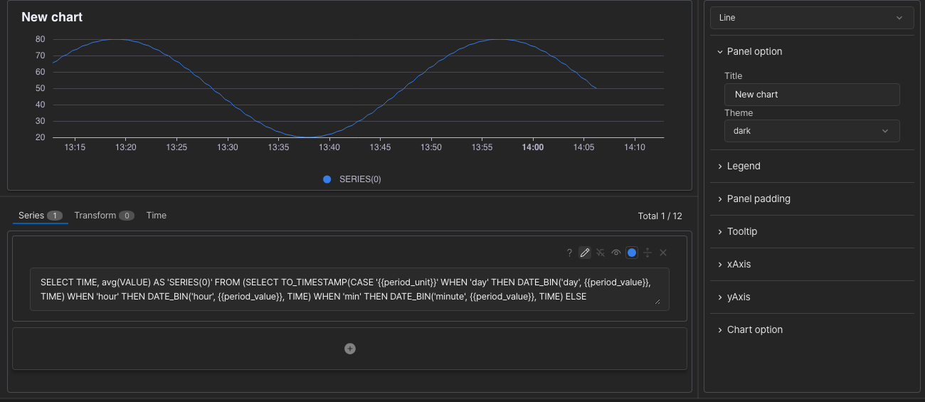Toggle the pencil edit mode icon

coord(585,253)
